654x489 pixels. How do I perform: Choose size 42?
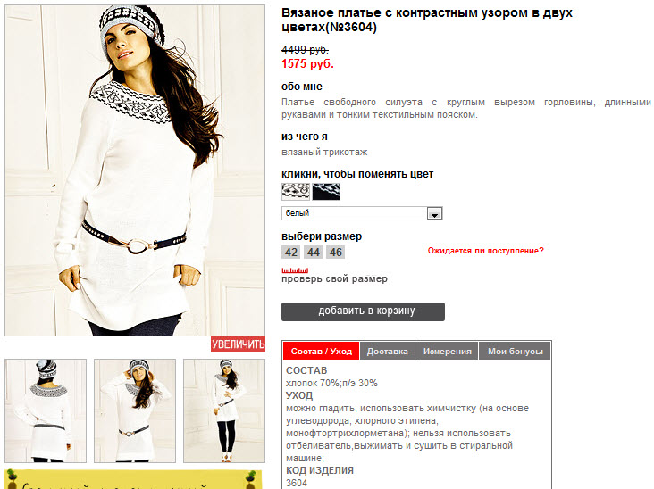(291, 252)
